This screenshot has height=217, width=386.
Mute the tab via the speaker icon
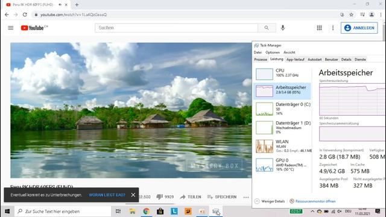tap(60, 5)
